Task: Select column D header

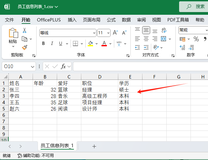Action: click(99, 77)
